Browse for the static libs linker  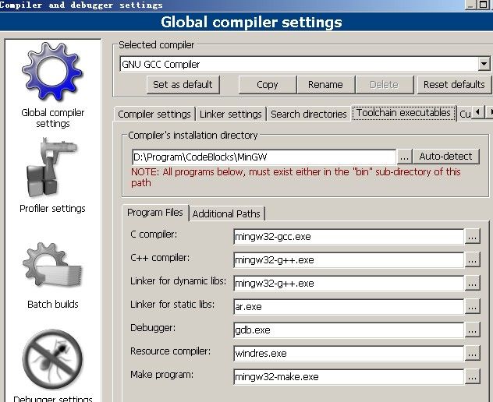coord(472,306)
